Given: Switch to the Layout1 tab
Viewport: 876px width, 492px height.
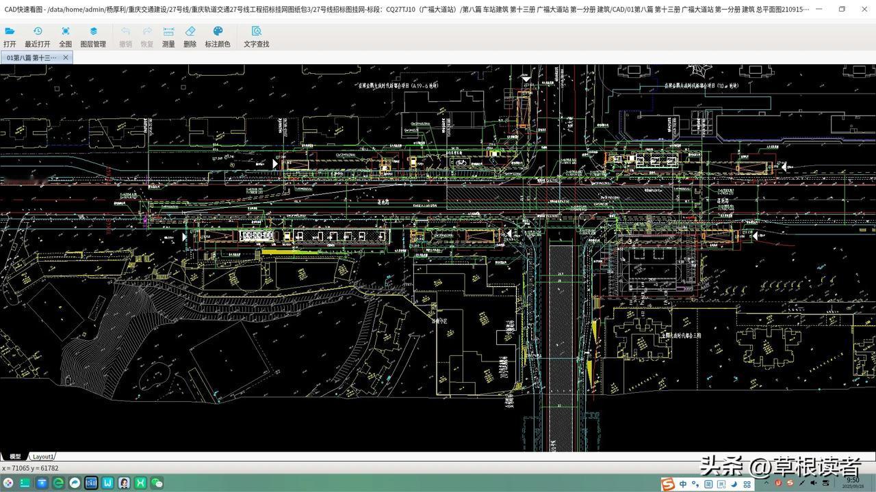Looking at the screenshot, I should (43, 456).
